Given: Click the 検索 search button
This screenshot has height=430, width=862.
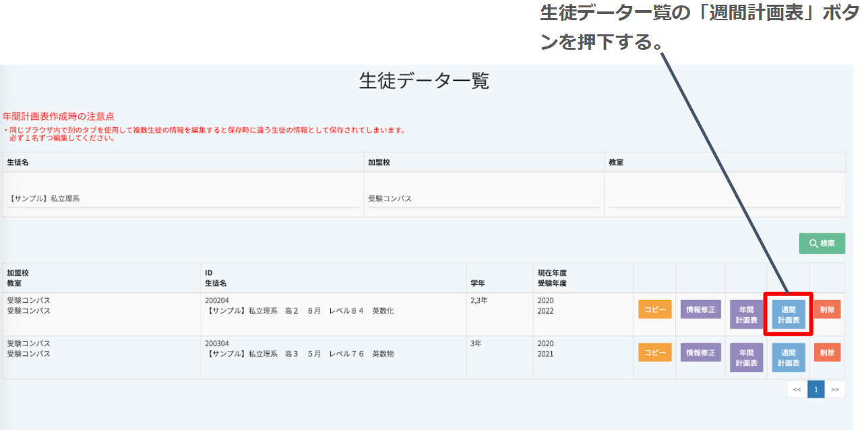Looking at the screenshot, I should [822, 244].
